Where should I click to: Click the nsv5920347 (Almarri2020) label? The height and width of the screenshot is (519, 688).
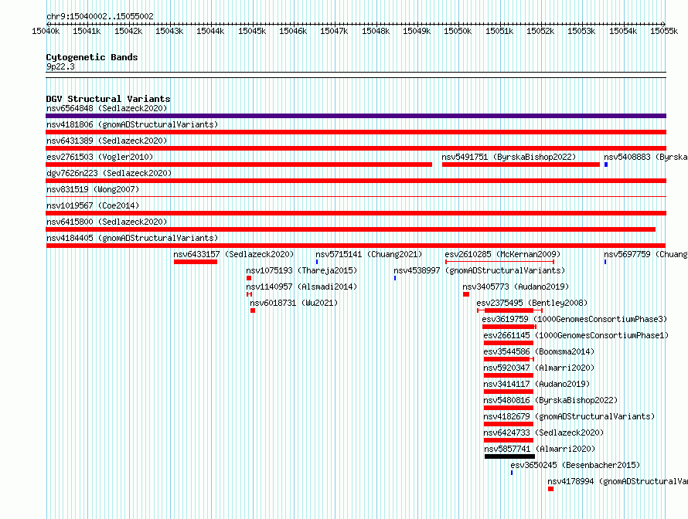tap(539, 368)
